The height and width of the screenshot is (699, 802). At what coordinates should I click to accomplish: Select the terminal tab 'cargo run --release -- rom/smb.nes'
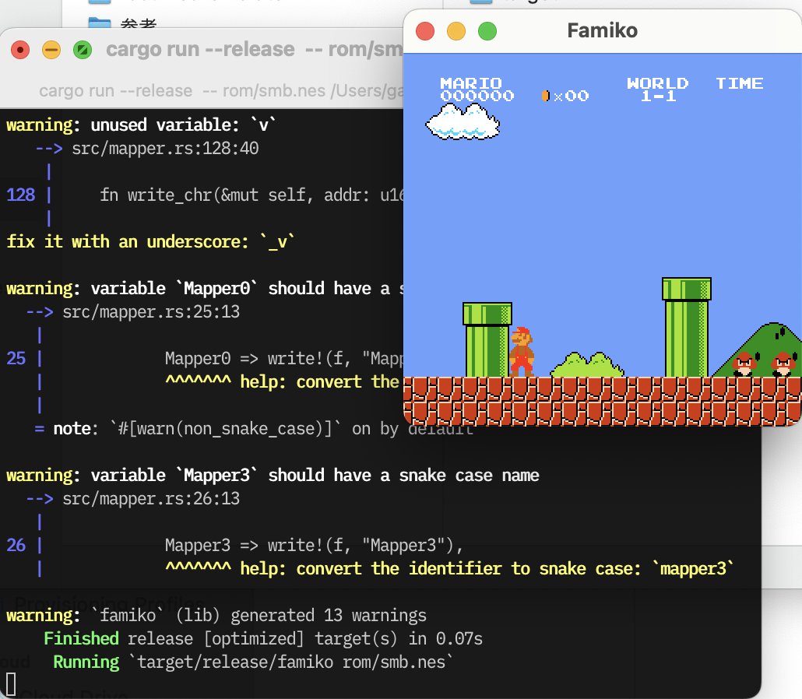[221, 91]
